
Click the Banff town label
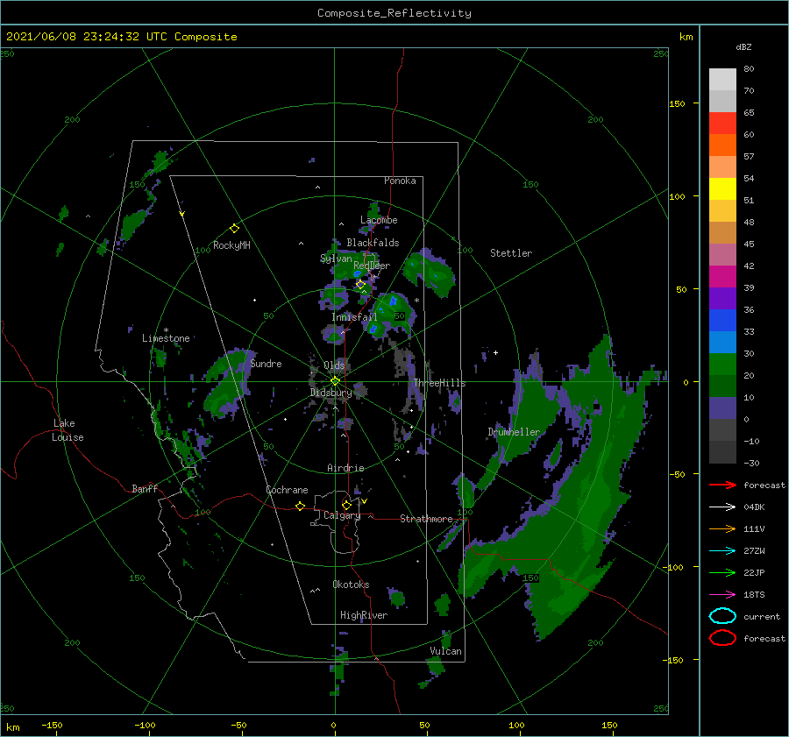click(x=145, y=488)
